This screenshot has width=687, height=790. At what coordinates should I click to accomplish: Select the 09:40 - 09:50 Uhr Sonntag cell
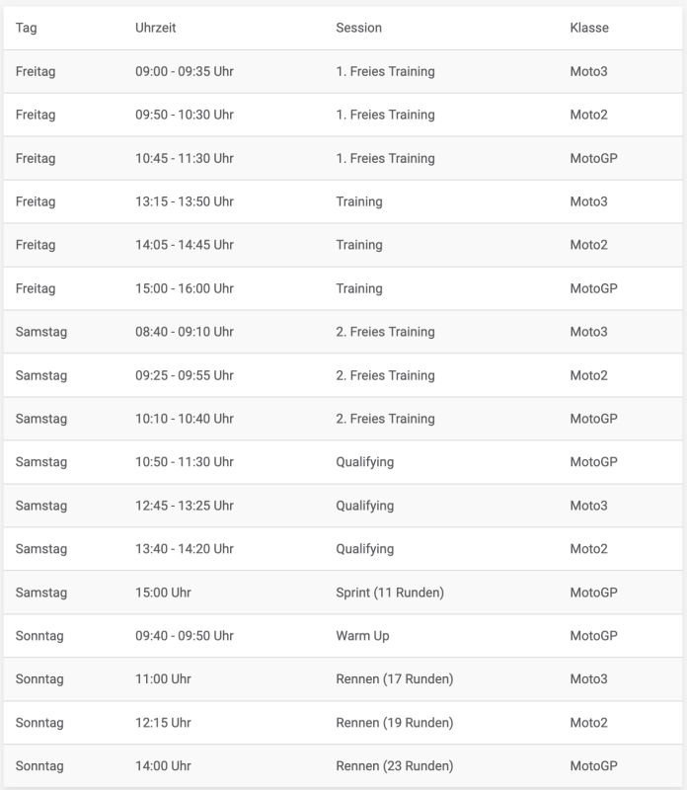pos(185,636)
